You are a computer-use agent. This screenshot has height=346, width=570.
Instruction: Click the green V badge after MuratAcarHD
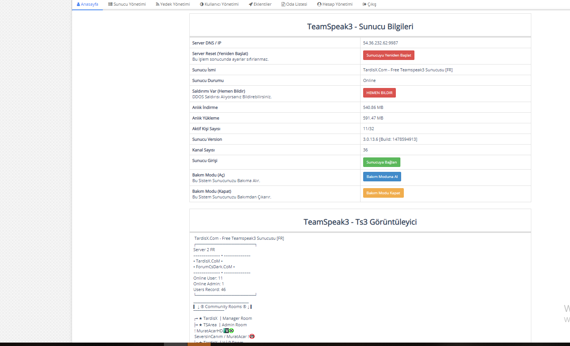coord(227,331)
